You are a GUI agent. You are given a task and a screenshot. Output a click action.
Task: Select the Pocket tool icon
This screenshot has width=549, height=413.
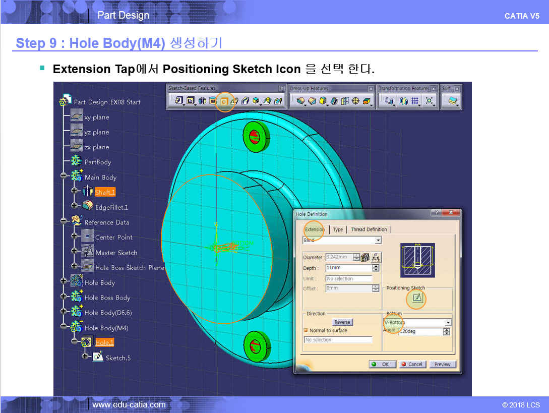(191, 101)
